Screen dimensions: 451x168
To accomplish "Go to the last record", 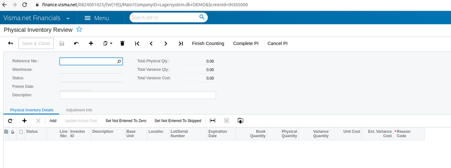I will (180, 43).
